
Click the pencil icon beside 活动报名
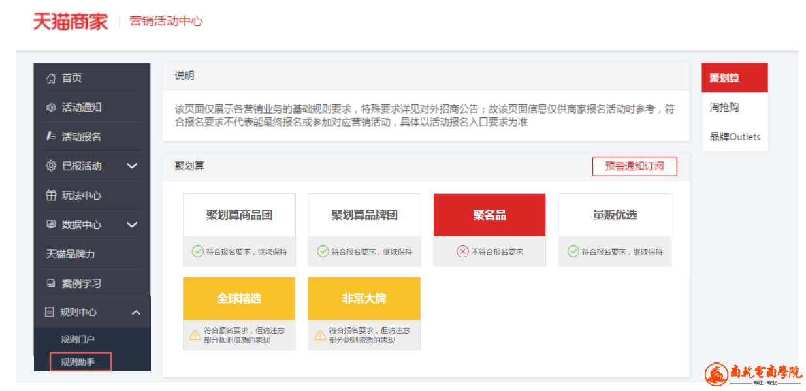pyautogui.click(x=51, y=137)
